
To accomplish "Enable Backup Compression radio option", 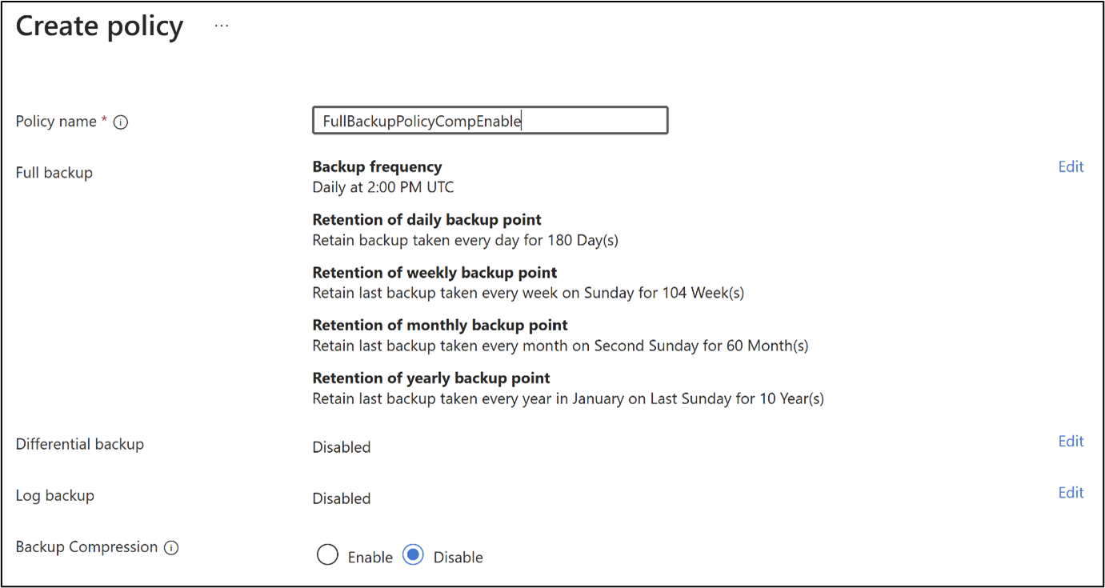I will pos(327,554).
